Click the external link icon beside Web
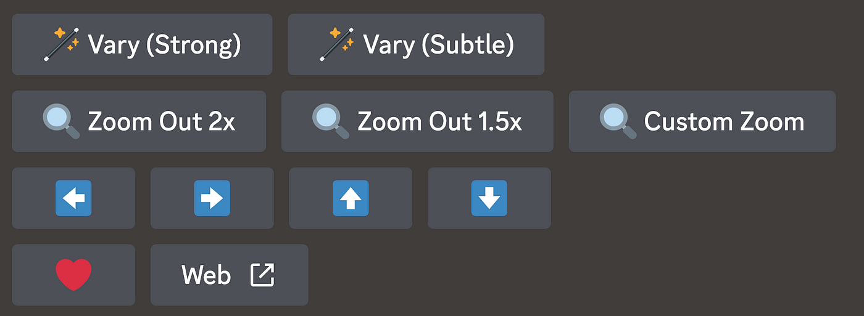Screen dimensions: 864x316 coord(262,275)
